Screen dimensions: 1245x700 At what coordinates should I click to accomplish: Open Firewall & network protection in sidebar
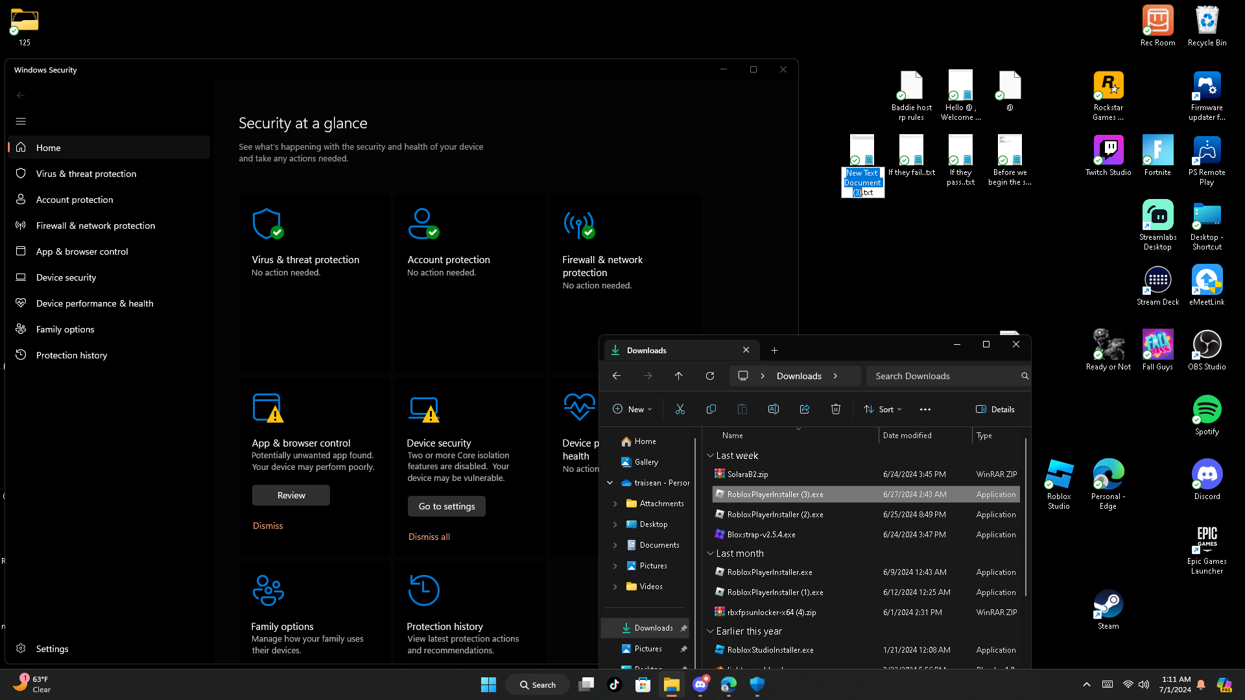click(109, 226)
